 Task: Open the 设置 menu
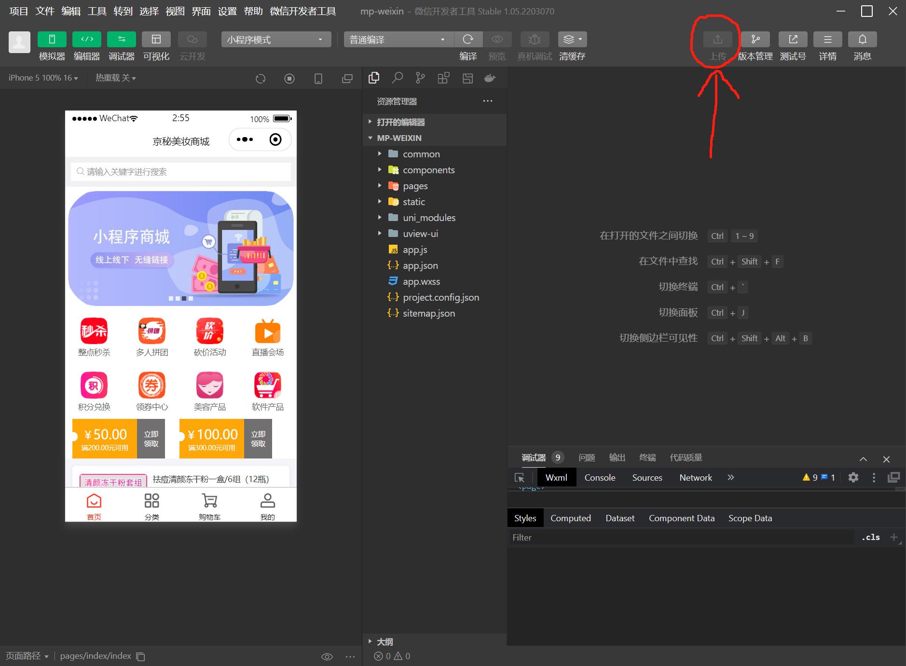(x=227, y=11)
